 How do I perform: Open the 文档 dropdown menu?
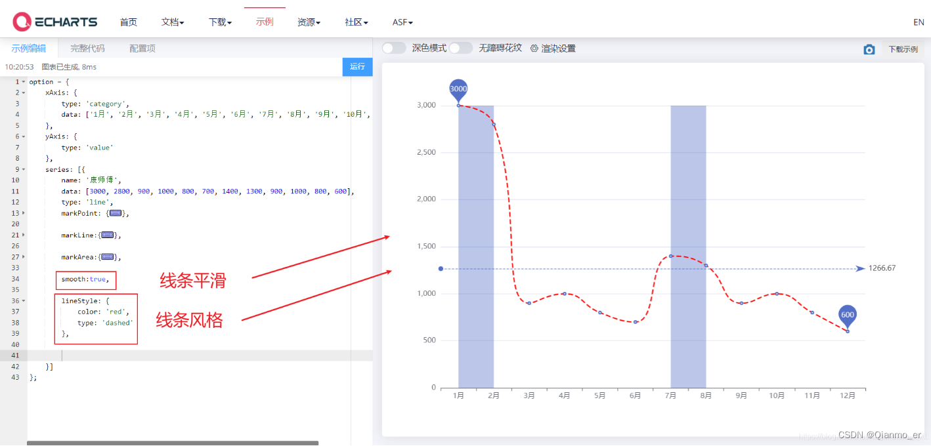[172, 22]
